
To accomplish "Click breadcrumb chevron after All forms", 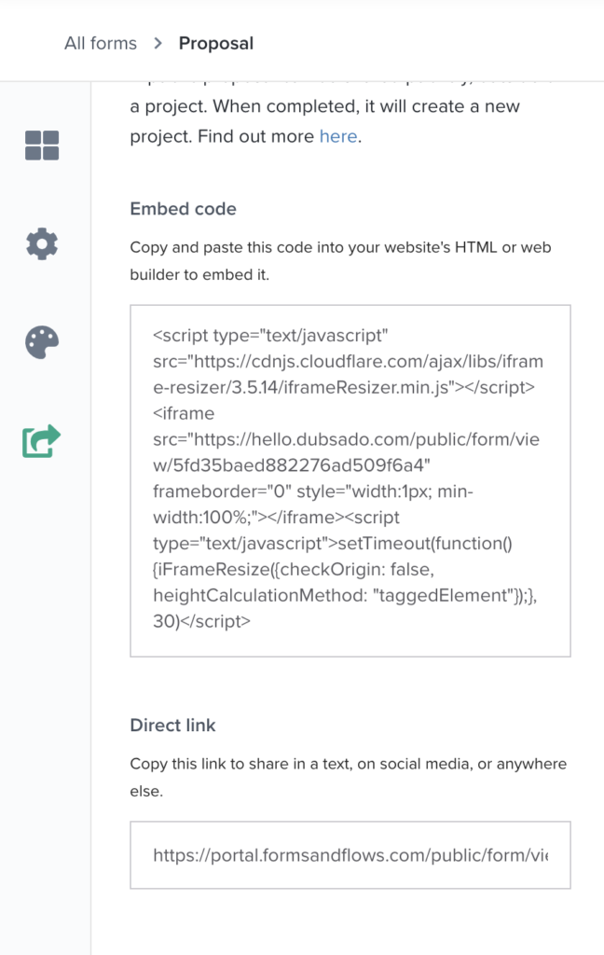I will [x=158, y=43].
